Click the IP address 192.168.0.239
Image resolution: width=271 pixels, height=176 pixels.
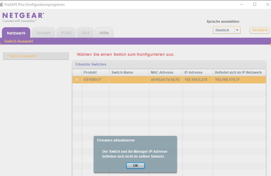coord(196,80)
